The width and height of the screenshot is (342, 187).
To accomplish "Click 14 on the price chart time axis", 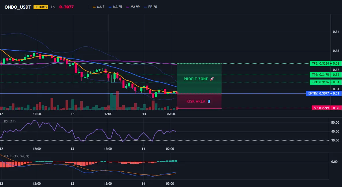I will pyautogui.click(x=144, y=114).
